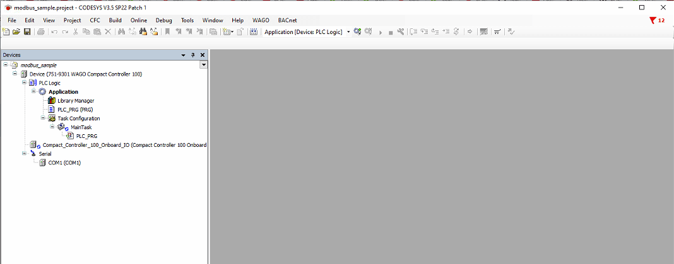Open the CFC menu

click(95, 20)
